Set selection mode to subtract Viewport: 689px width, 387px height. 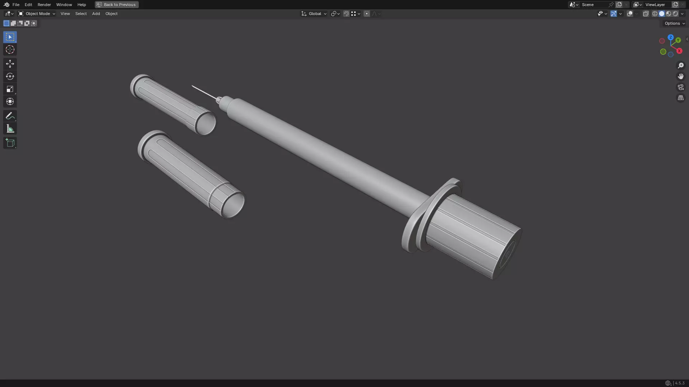coord(20,23)
